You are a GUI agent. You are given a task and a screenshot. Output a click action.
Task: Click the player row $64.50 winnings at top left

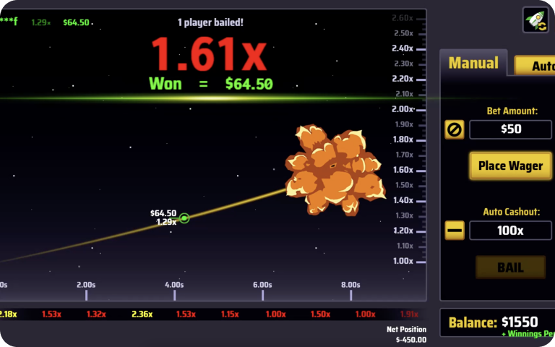(x=76, y=22)
